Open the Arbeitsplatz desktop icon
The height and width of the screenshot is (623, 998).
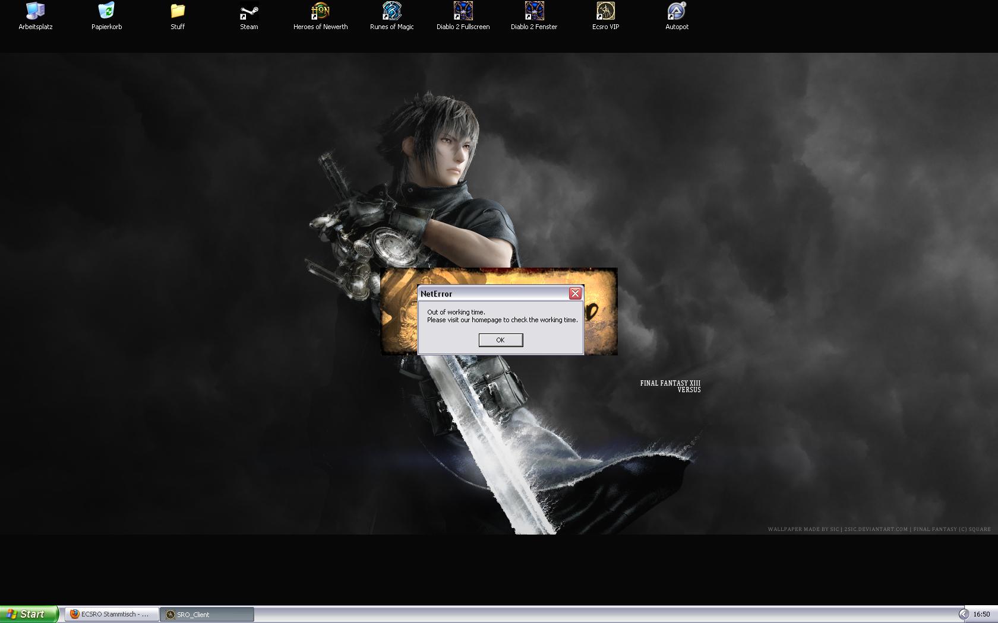coord(36,12)
